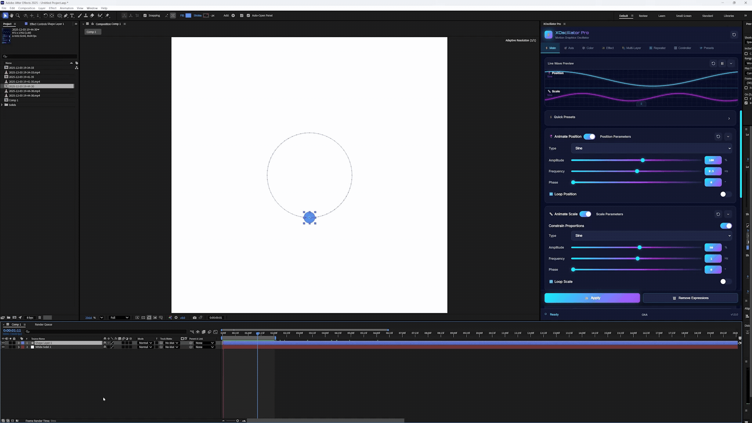The image size is (752, 423).
Task: Open Position Type Sine dropdown
Action: click(x=651, y=148)
